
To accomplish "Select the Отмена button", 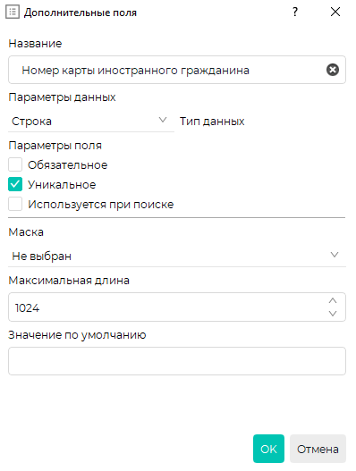I will 318,449.
